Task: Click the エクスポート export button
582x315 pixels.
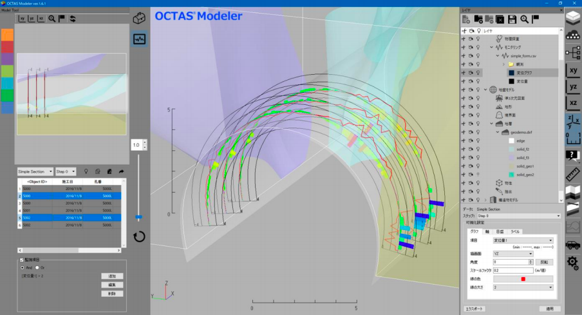Action: click(474, 309)
